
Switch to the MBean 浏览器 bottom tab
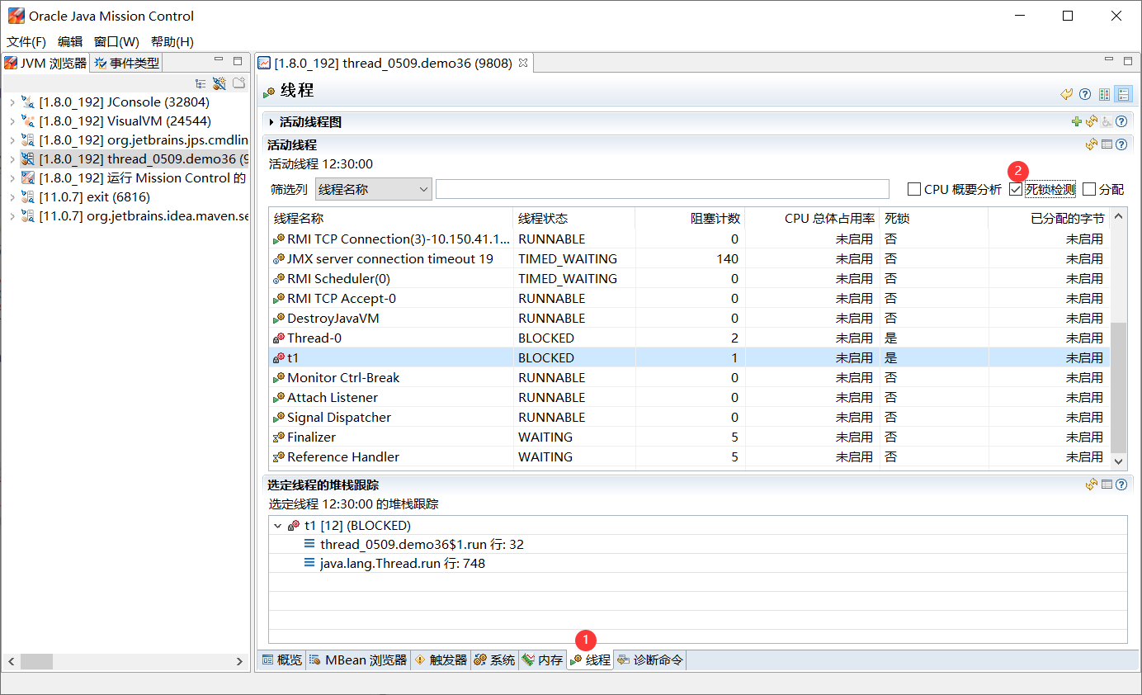tap(359, 660)
